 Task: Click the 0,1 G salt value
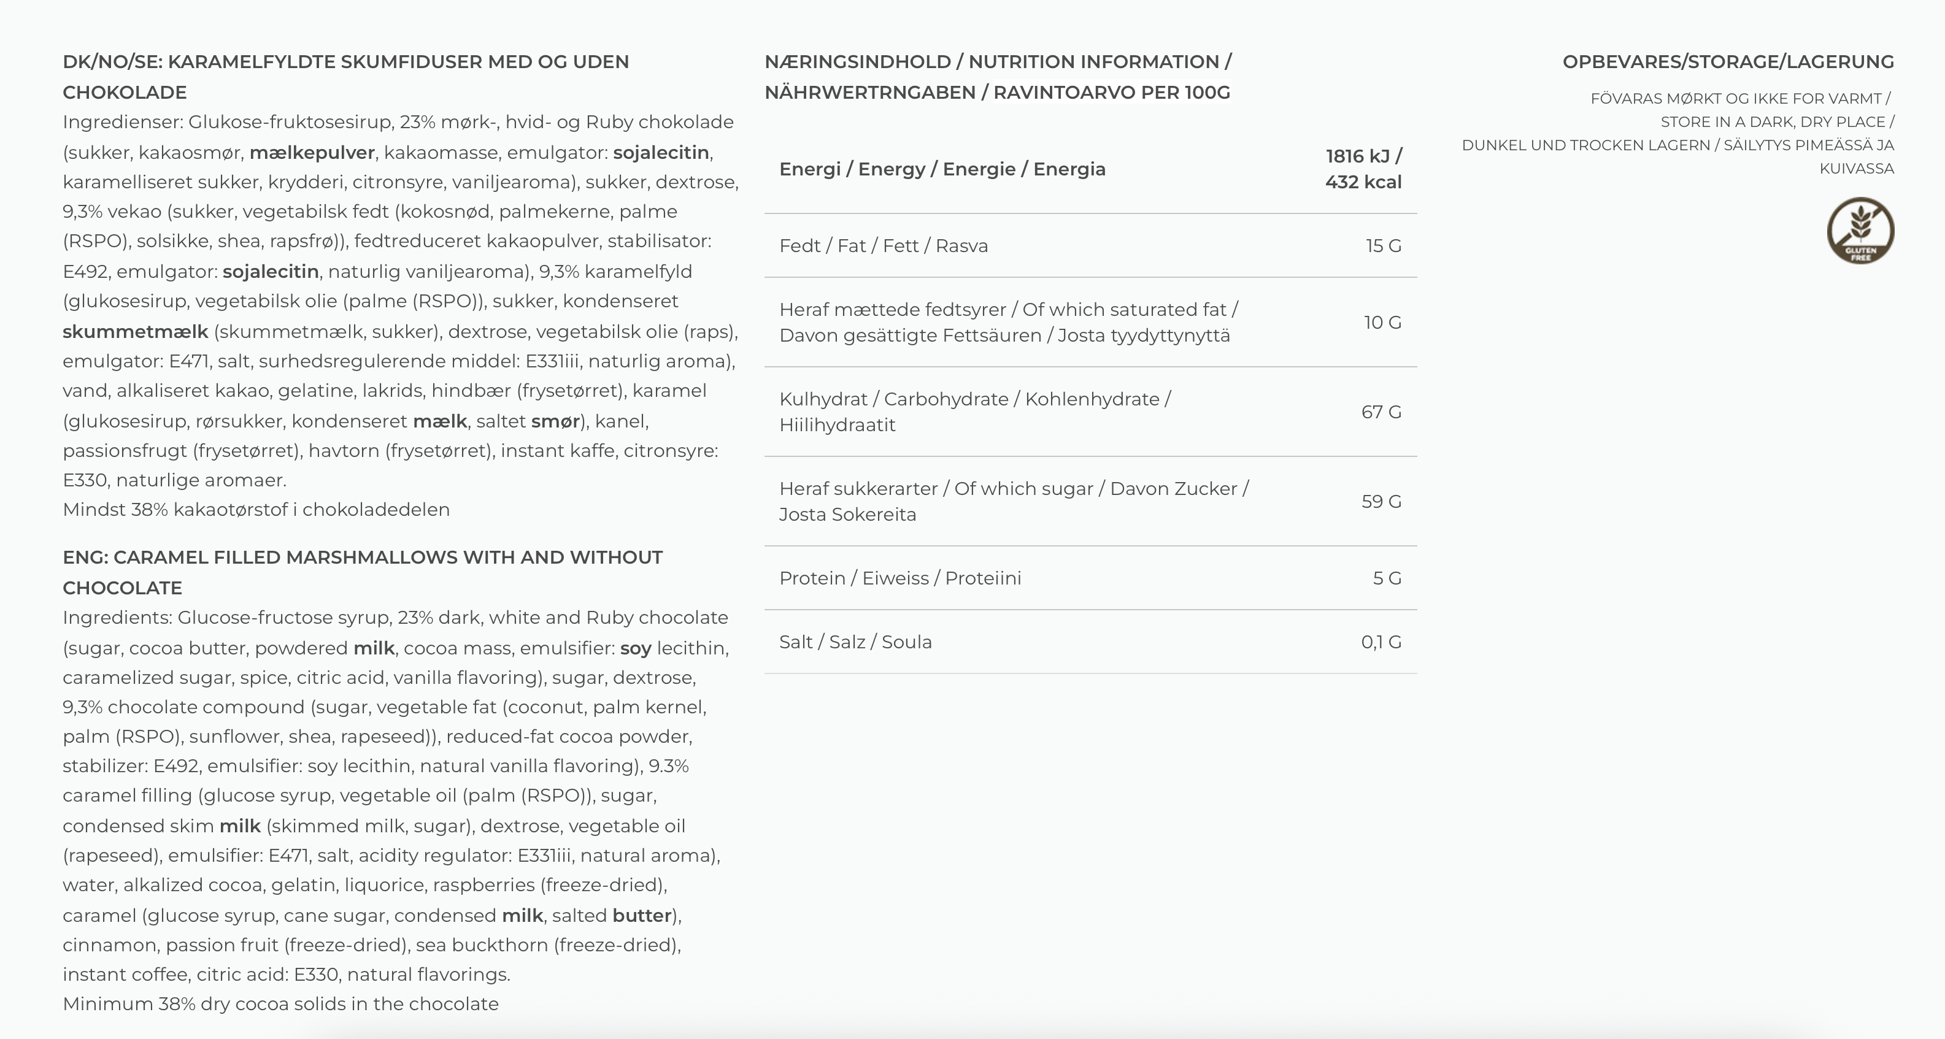1381,642
